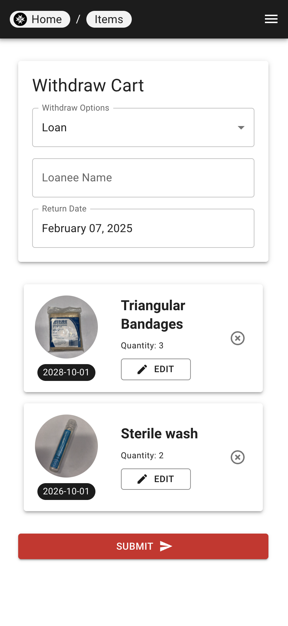The width and height of the screenshot is (288, 626).
Task: Open the Return Date picker field
Action: point(143,228)
